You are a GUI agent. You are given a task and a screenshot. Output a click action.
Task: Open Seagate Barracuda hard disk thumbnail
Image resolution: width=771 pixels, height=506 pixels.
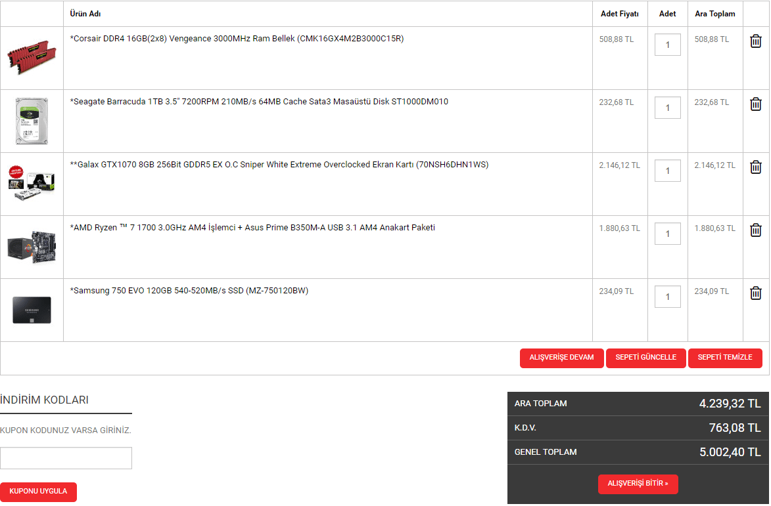point(32,121)
